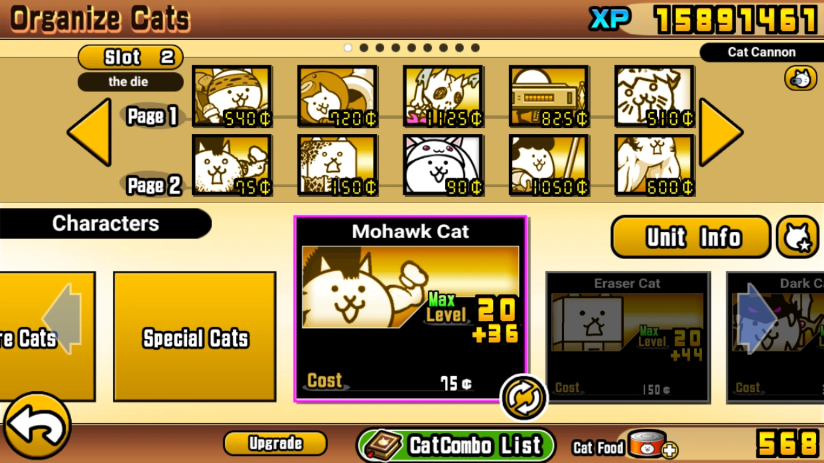
Task: Select the 1125¢ skull cat lineup slot
Action: pos(443,96)
